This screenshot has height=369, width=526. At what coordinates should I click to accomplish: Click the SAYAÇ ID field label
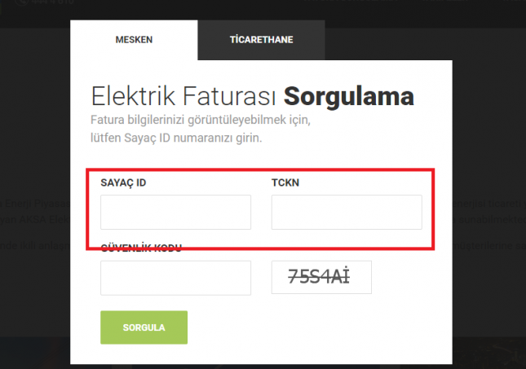123,182
